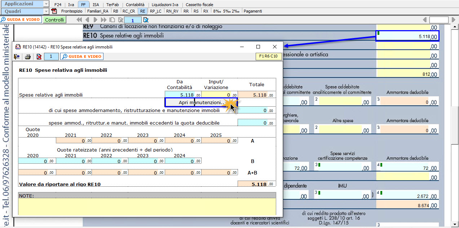Open the Liquidazioni Iva tab
This screenshot has height=228, width=459.
tap(165, 5)
